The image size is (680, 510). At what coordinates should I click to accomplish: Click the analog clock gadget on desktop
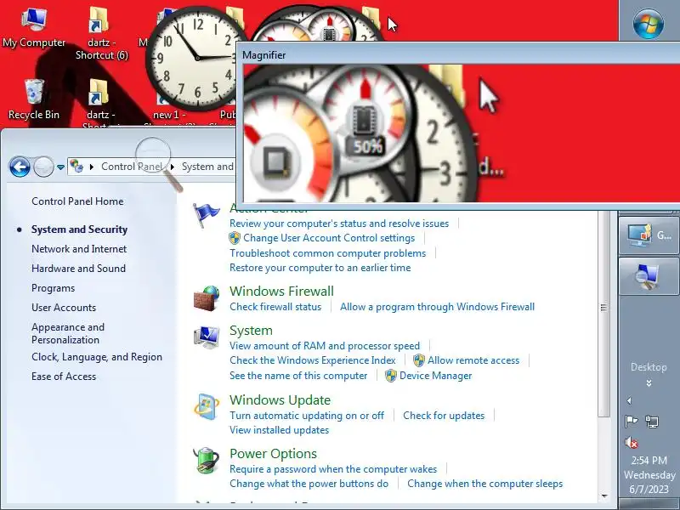196,58
